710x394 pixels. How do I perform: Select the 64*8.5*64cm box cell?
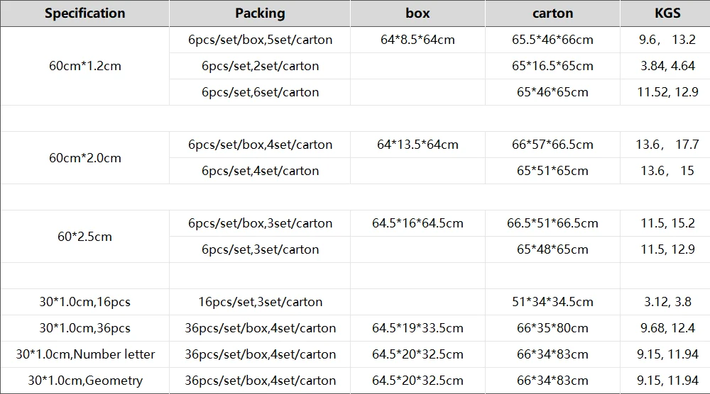[417, 40]
